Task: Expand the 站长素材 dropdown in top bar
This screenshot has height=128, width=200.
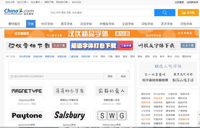Action: pos(36,2)
